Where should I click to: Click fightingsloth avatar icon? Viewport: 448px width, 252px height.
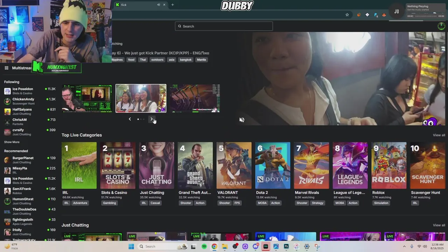[x=7, y=222]
